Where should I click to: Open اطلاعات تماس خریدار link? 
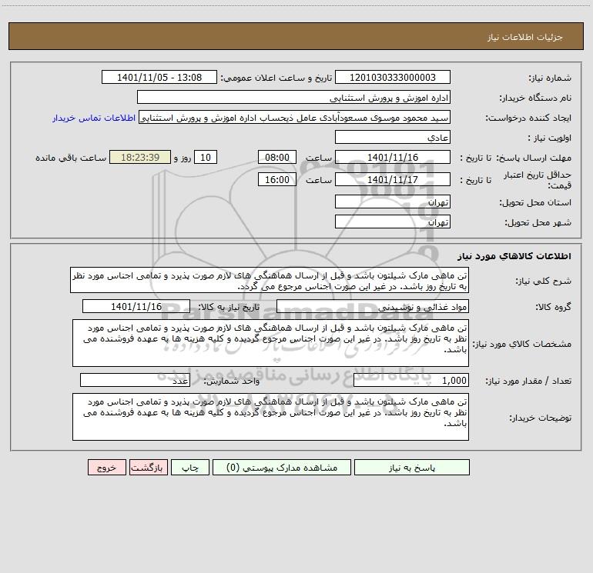tap(94, 118)
